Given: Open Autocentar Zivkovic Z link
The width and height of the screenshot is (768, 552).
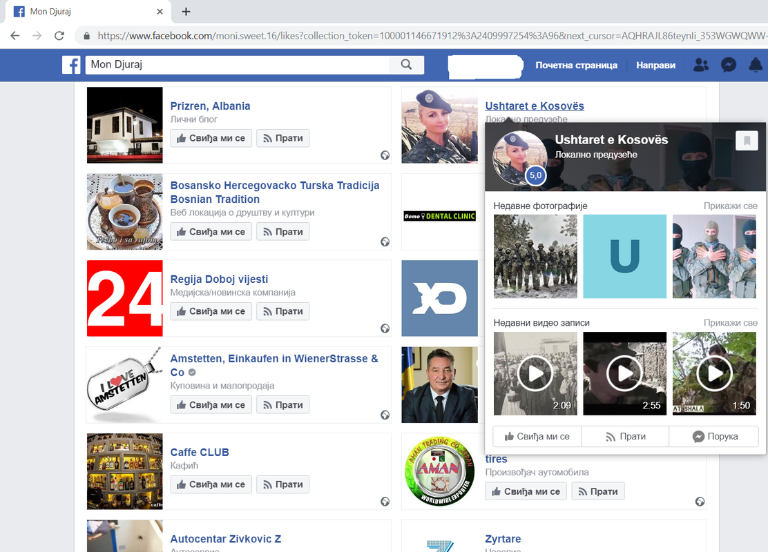Looking at the screenshot, I should [225, 540].
